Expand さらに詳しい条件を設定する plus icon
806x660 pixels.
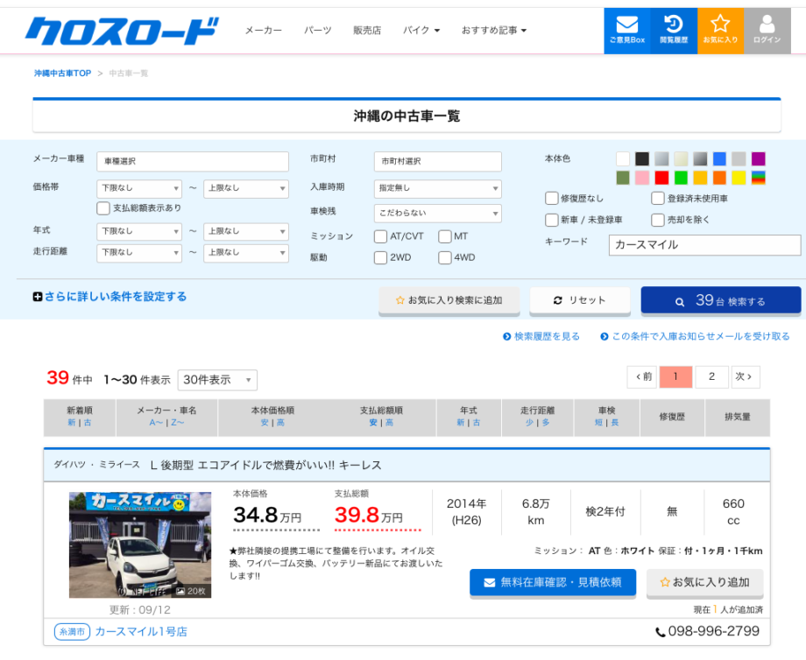pos(38,298)
